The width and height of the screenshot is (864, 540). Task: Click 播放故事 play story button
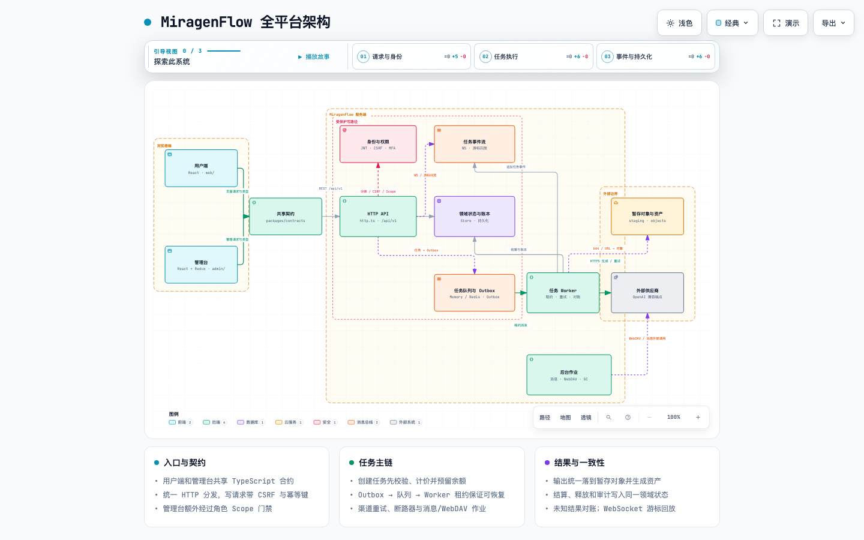coord(314,57)
